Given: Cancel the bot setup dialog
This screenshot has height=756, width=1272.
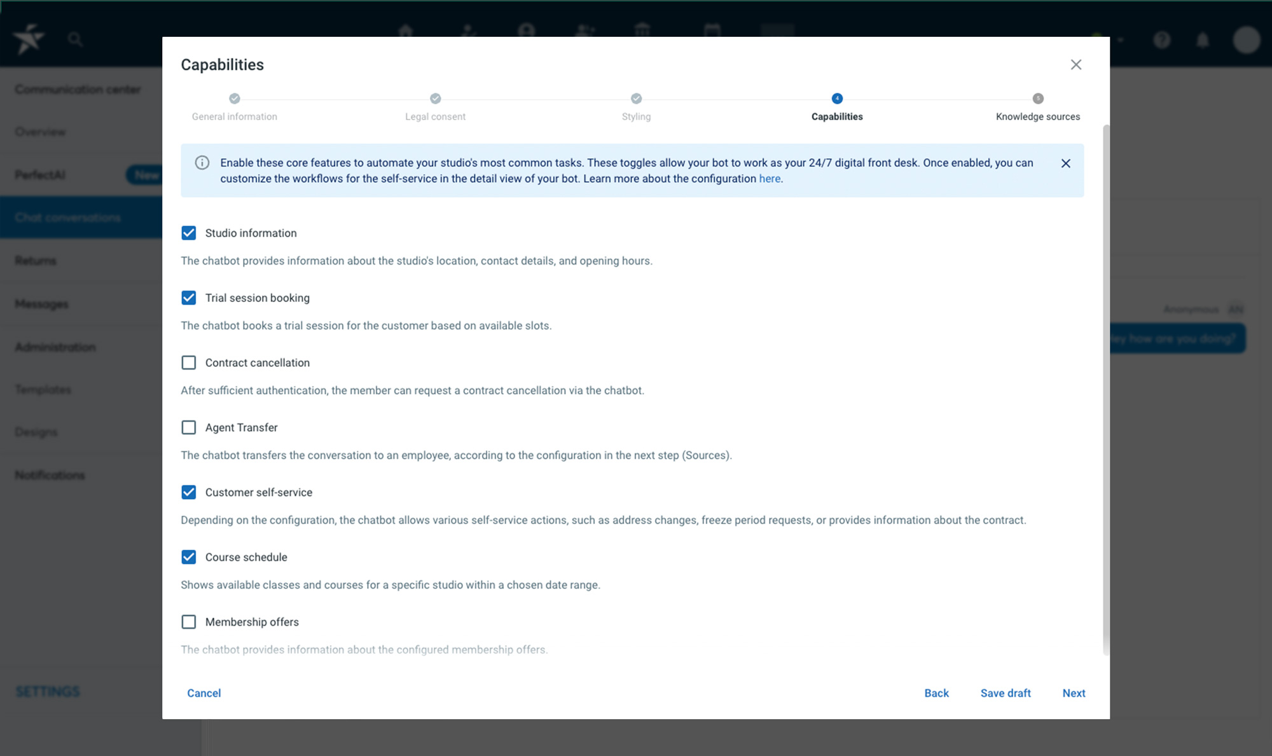Looking at the screenshot, I should point(204,694).
